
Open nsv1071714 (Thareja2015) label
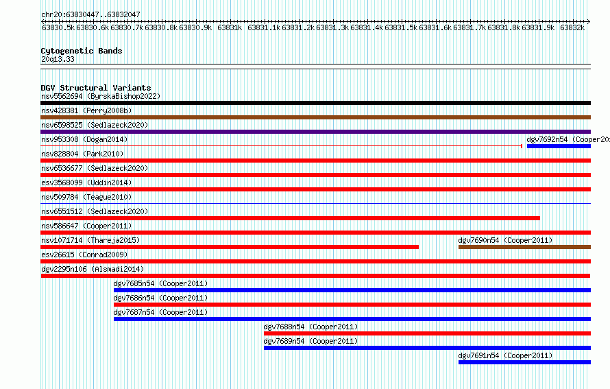click(90, 240)
